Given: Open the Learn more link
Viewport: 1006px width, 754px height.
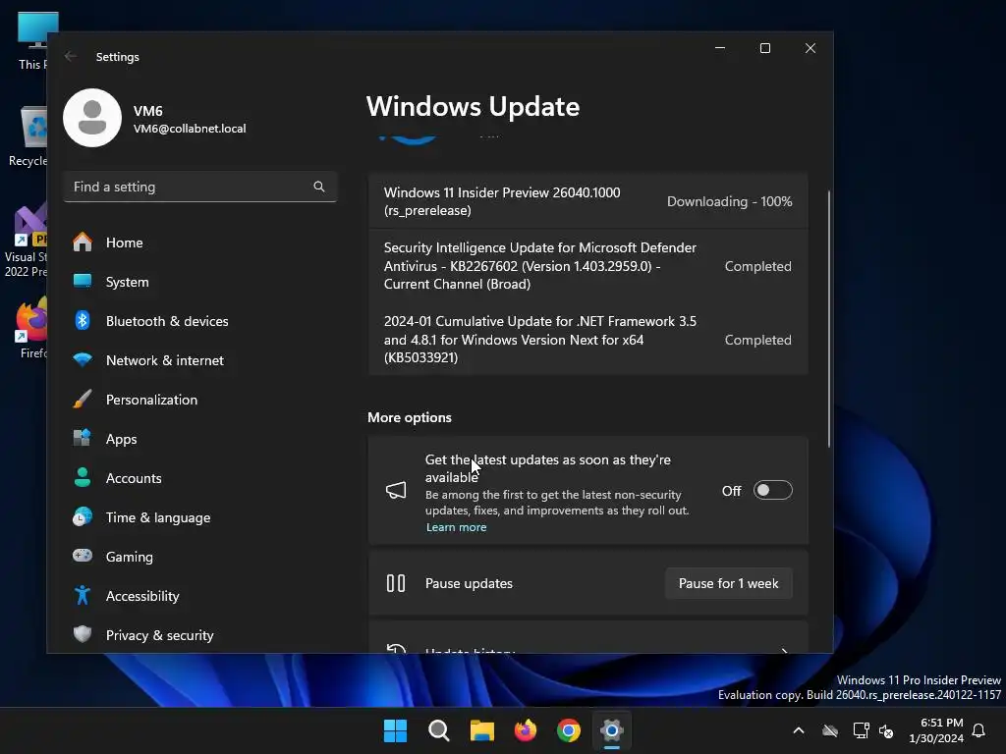Looking at the screenshot, I should tap(456, 527).
